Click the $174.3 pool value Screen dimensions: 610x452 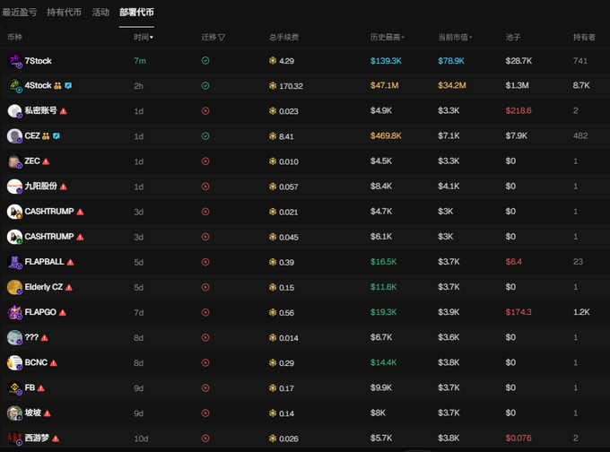518,312
